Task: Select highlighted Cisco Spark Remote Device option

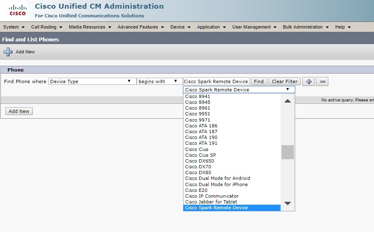Action: point(232,208)
